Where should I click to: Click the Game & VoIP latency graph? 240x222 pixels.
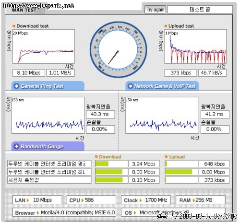pos(162,115)
